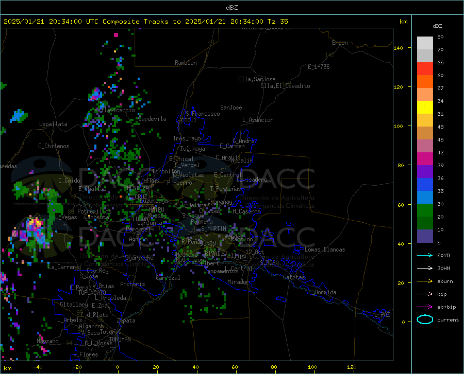The image size is (464, 374).
Task: Click the yellow eburn arrow icon
Action: point(425,281)
